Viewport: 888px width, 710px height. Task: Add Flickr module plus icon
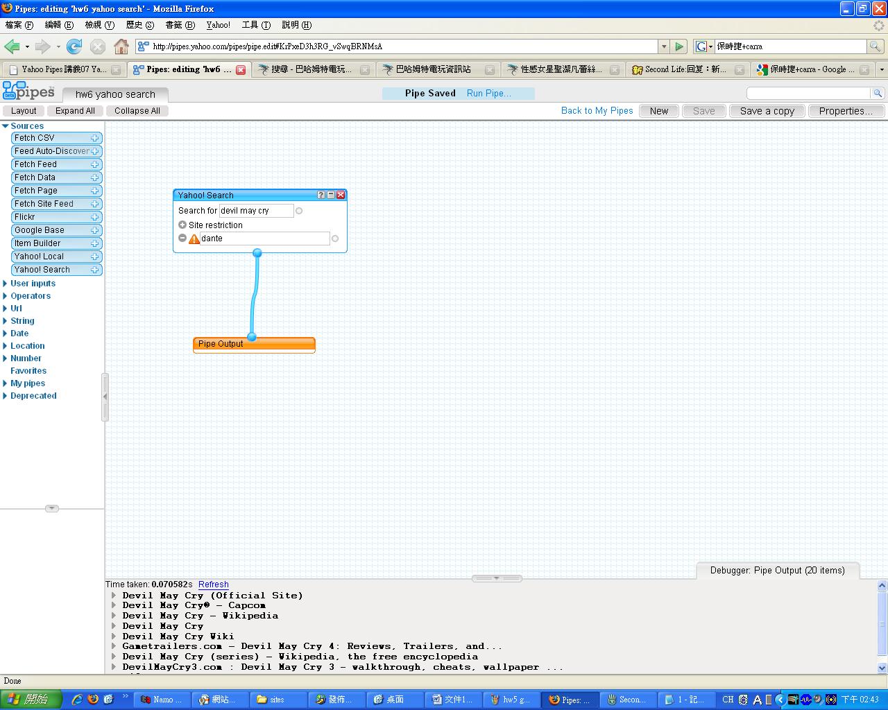(x=94, y=217)
